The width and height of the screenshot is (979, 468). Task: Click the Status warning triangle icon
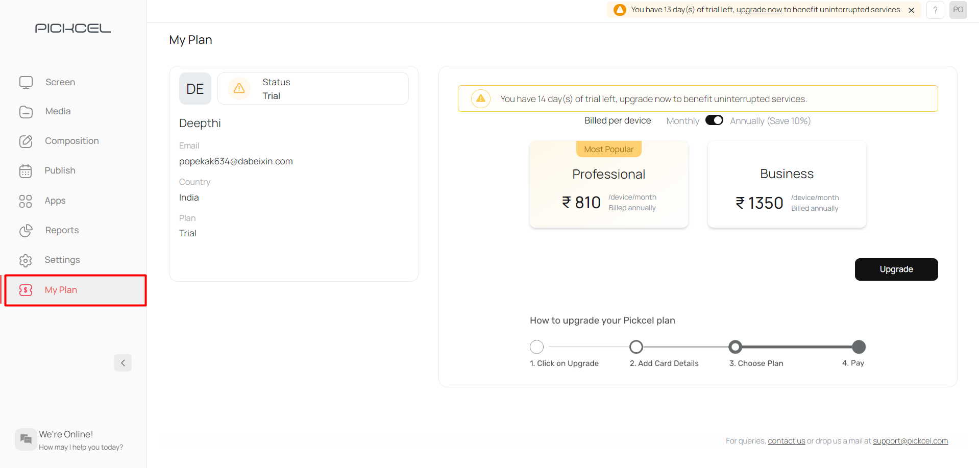(x=239, y=88)
